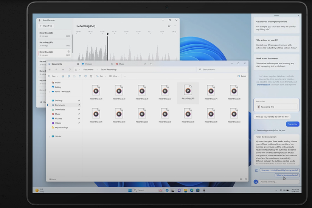Click File Explorer icon on taskbar

(185, 190)
